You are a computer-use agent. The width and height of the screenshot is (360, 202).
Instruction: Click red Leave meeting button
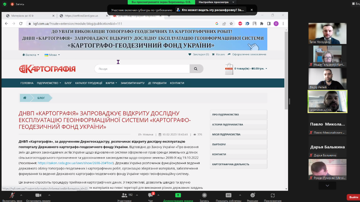point(353,197)
